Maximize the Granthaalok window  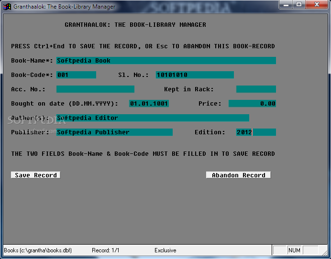(298, 4)
